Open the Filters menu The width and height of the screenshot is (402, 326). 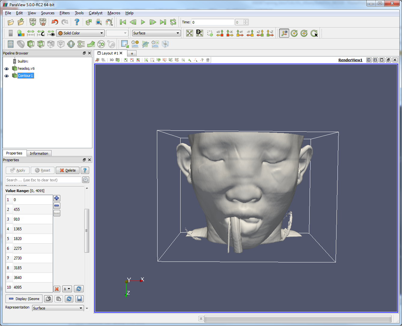tap(65, 13)
